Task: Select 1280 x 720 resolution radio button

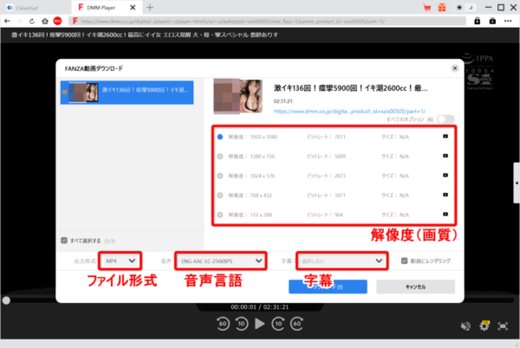Action: pos(220,157)
